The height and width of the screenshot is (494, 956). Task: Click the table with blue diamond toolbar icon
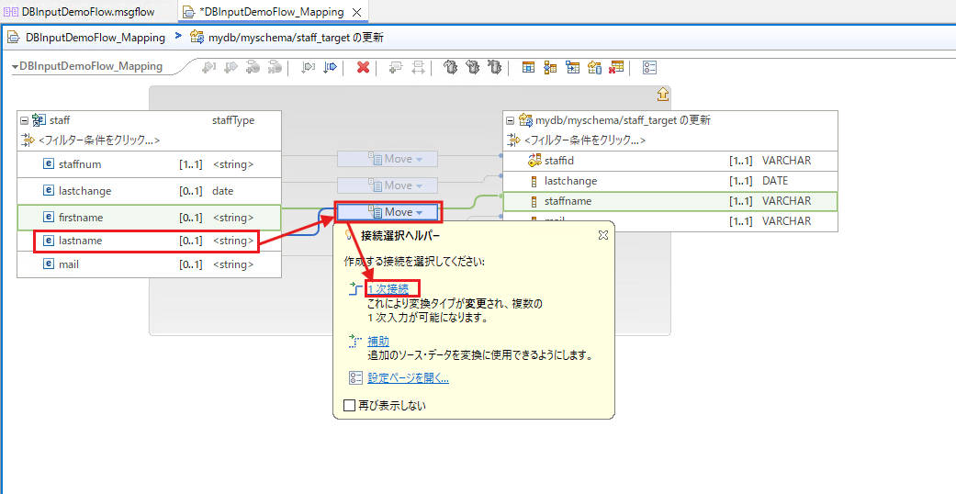click(x=551, y=67)
